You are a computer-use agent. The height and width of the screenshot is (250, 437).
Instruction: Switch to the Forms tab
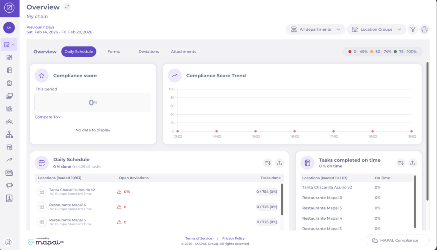click(x=114, y=52)
